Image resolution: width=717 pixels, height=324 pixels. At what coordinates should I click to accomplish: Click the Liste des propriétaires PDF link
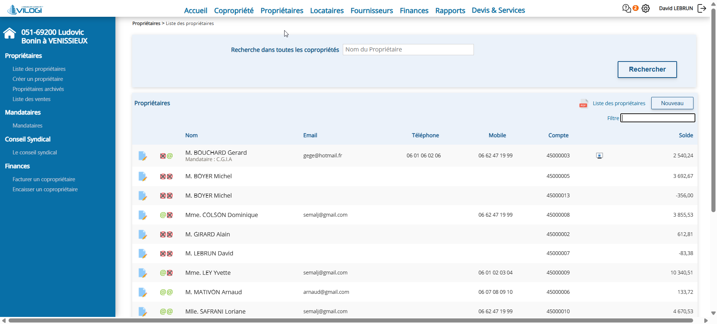[x=619, y=103]
